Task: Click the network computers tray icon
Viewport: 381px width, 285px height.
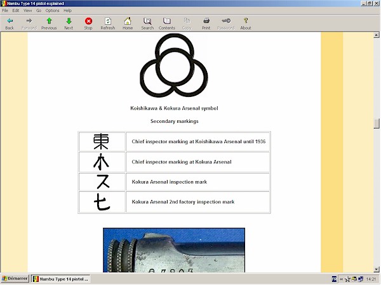Action: pyautogui.click(x=361, y=279)
